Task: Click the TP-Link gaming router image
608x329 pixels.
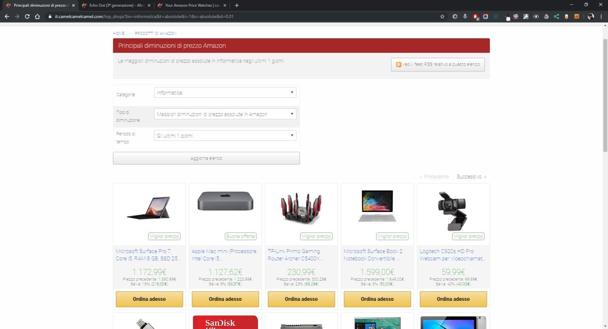Action: (301, 208)
